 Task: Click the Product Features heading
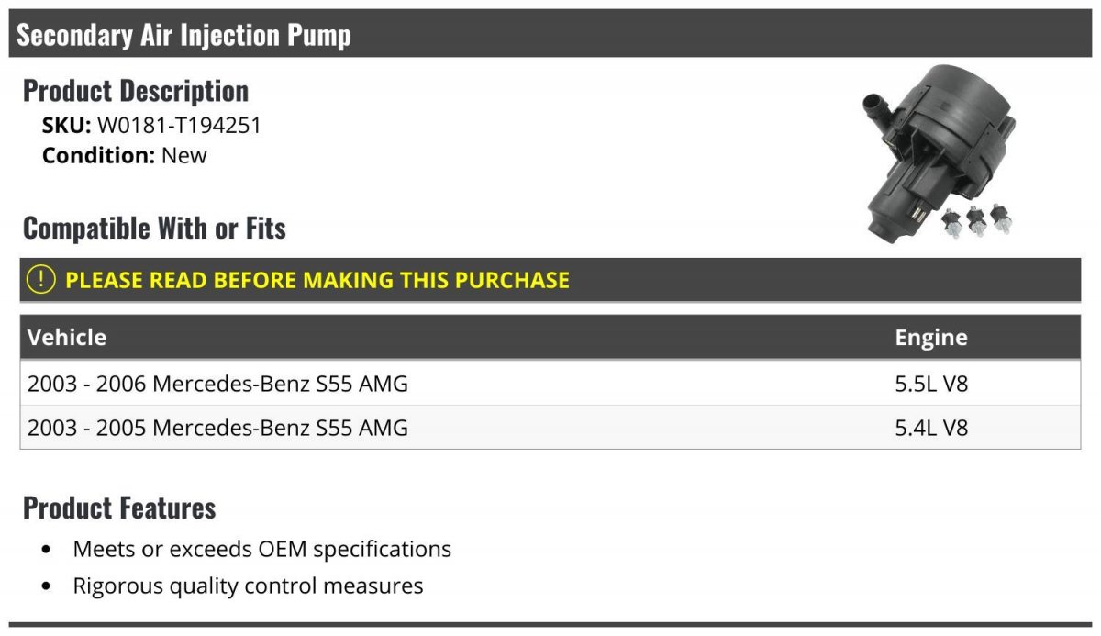click(119, 508)
